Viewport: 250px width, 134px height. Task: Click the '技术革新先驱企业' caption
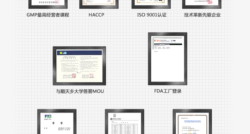click(202, 15)
